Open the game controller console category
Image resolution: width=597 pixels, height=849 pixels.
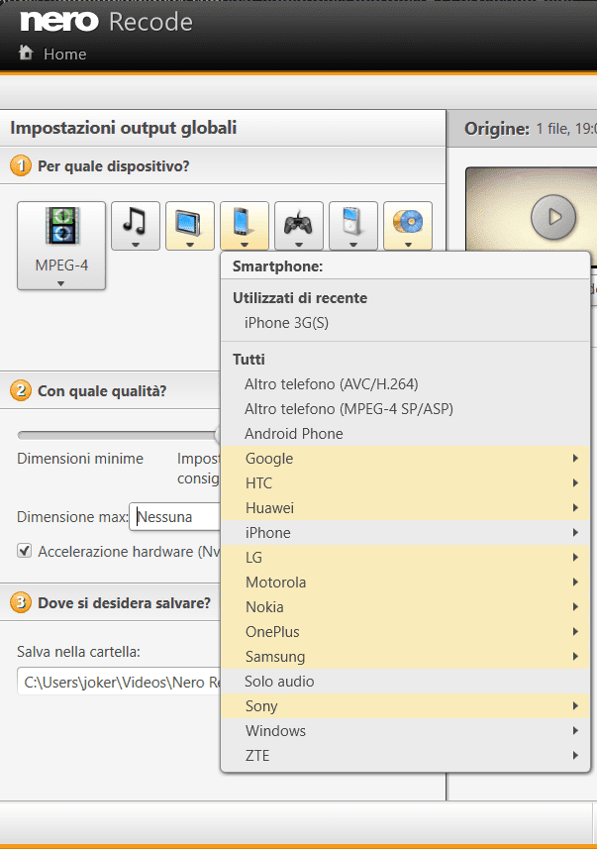tap(299, 226)
